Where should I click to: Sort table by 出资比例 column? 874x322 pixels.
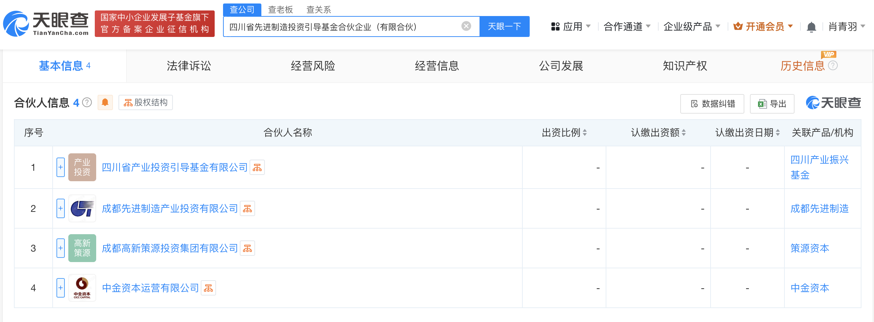(585, 133)
